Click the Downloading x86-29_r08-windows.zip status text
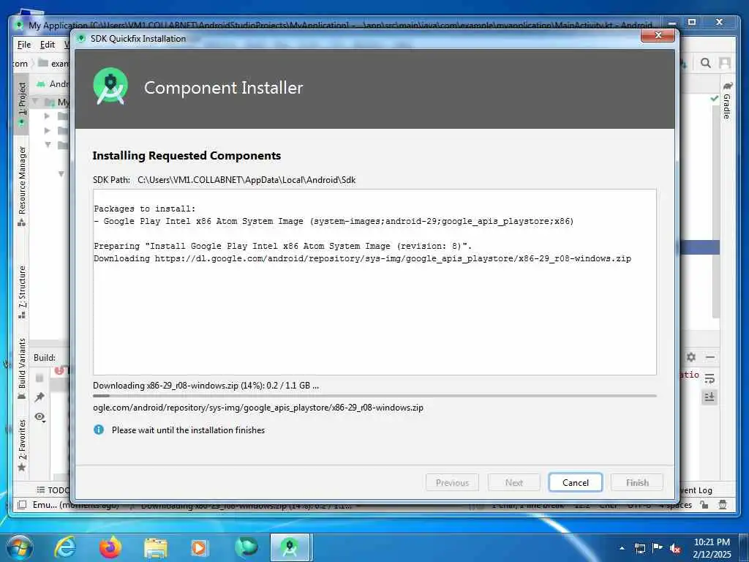The image size is (749, 562). click(x=206, y=385)
